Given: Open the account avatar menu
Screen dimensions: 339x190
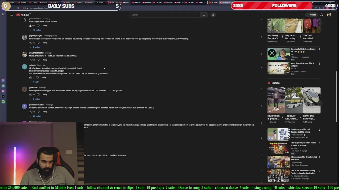Looking at the screenshot, I should pos(329,15).
